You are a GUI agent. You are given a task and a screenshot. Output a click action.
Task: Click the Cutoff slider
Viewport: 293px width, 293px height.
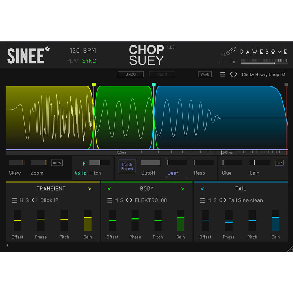151,163
